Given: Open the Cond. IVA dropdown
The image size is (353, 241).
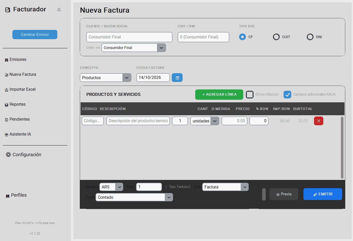Looking at the screenshot, I should [x=134, y=48].
